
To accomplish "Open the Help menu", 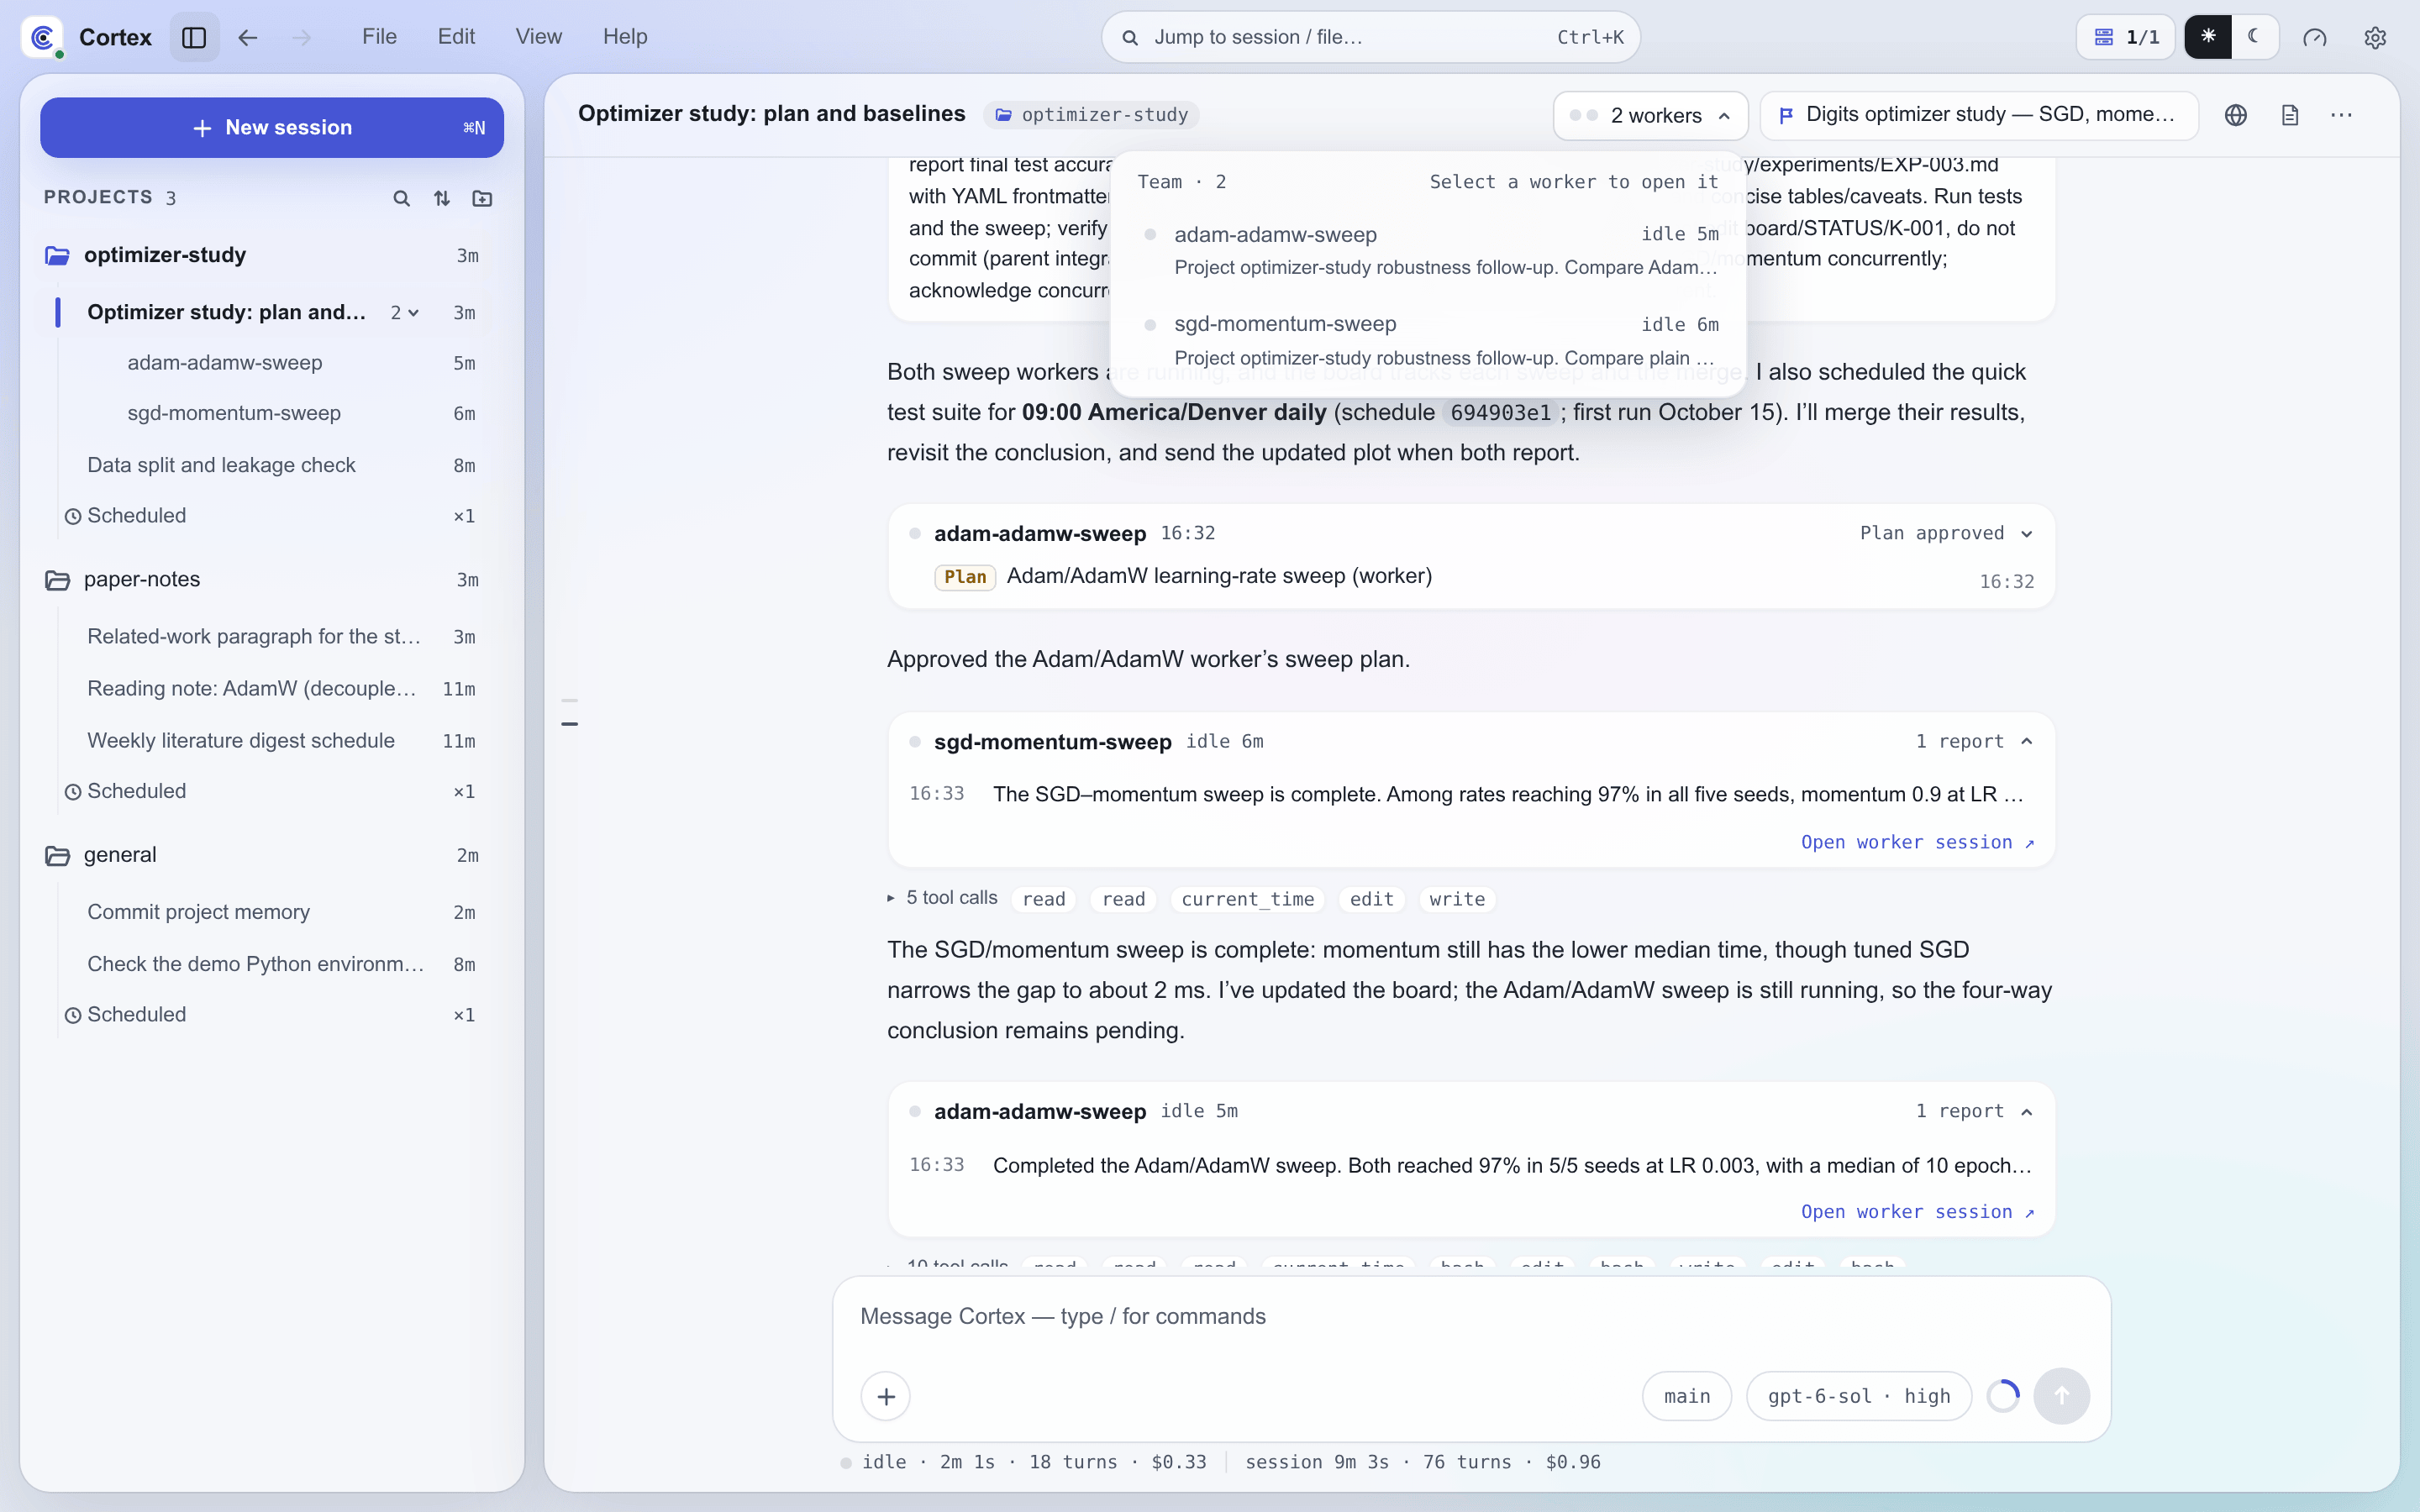I will pyautogui.click(x=625, y=37).
